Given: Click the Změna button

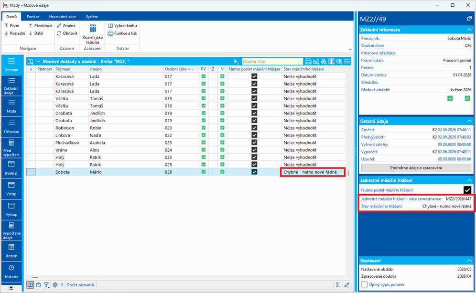Looking at the screenshot, I should coord(66,26).
